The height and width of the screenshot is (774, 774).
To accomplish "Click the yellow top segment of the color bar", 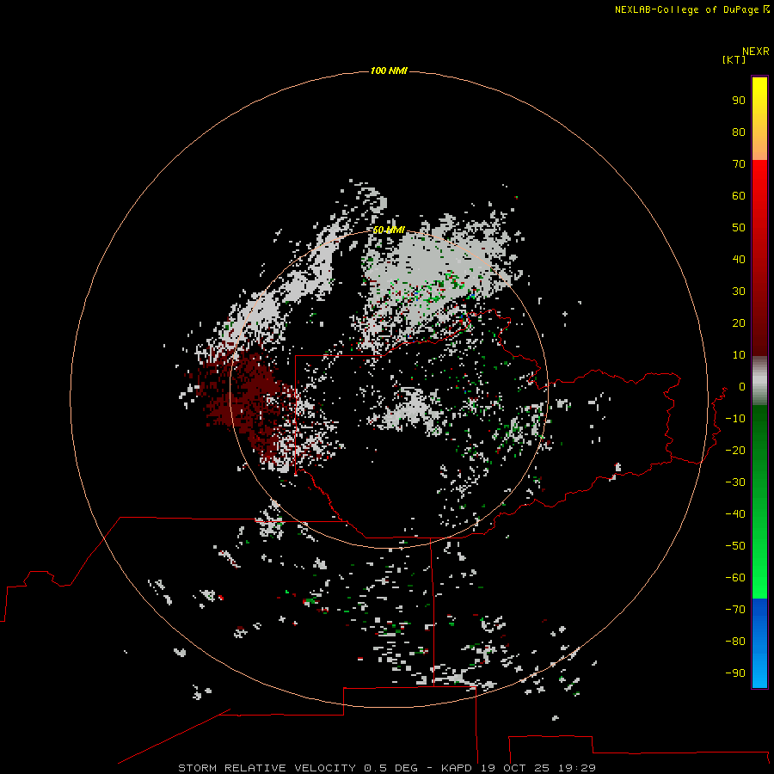I will click(759, 119).
